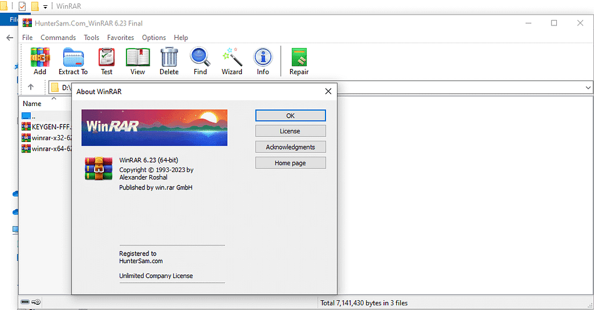The width and height of the screenshot is (594, 310).
Task: Open the Find magnifier tool
Action: (x=200, y=61)
